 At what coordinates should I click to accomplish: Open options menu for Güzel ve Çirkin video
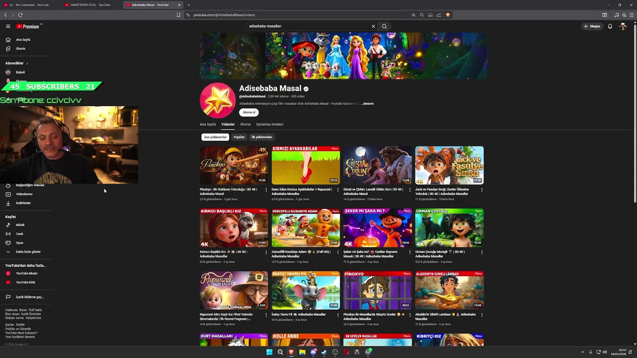(x=410, y=189)
